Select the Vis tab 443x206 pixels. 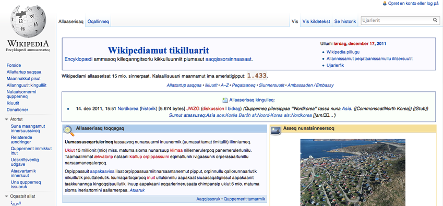[x=295, y=21]
